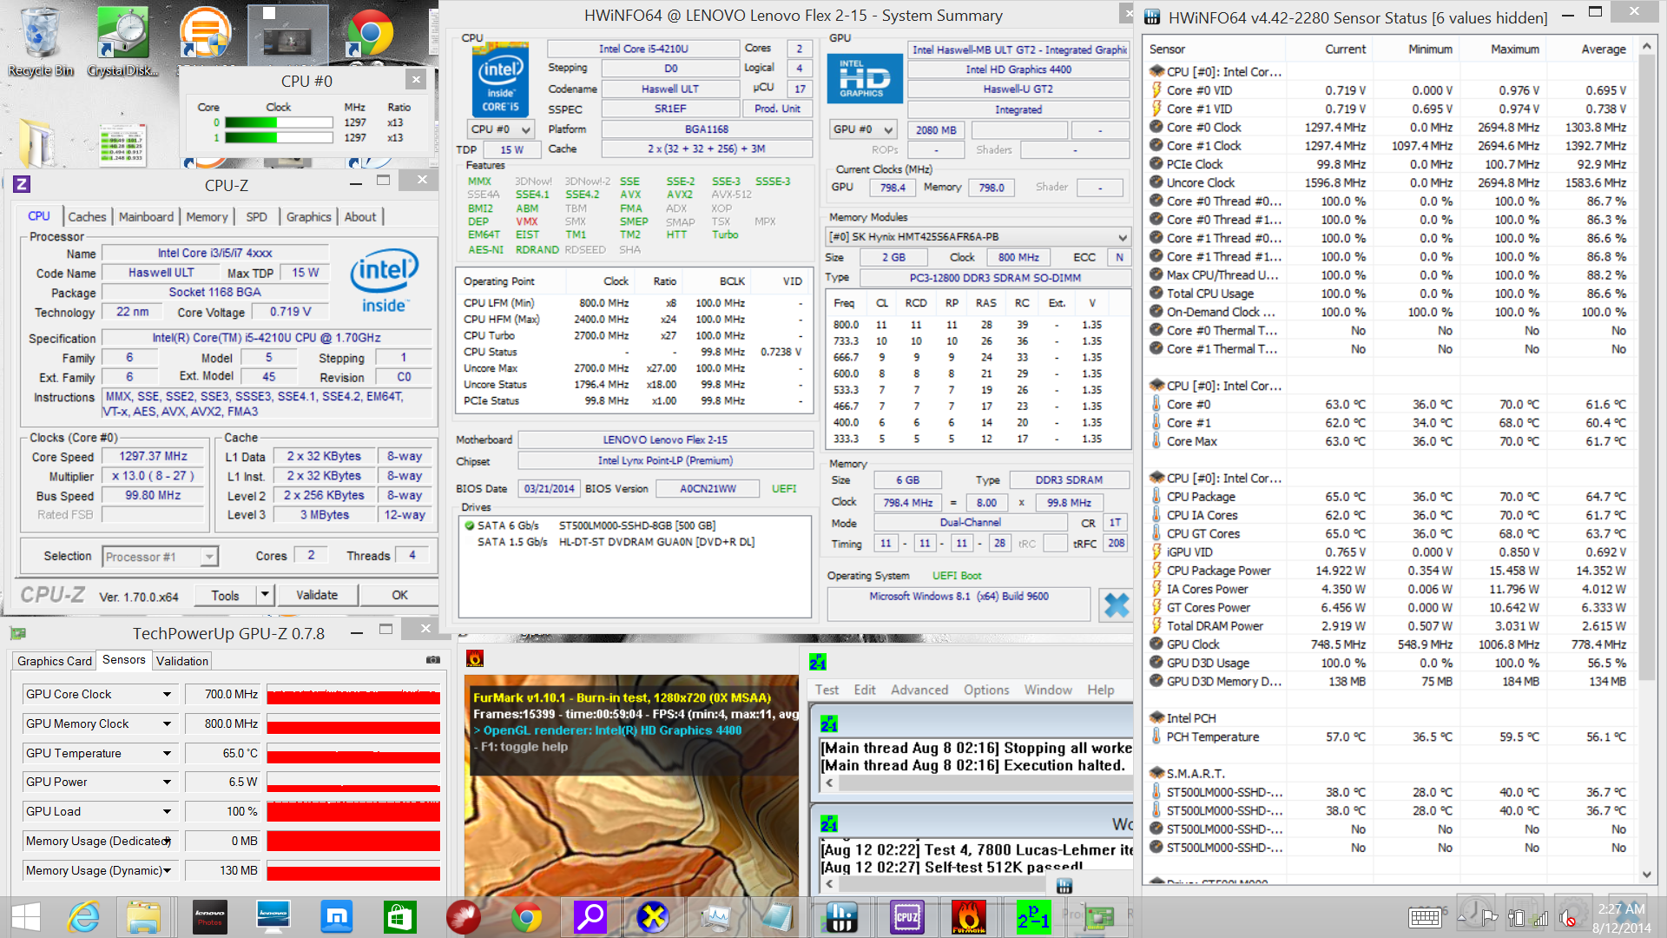Screen dimensions: 1667x938
Task: Open the Tools dropdown arrow in CPU-Z
Action: pos(265,595)
